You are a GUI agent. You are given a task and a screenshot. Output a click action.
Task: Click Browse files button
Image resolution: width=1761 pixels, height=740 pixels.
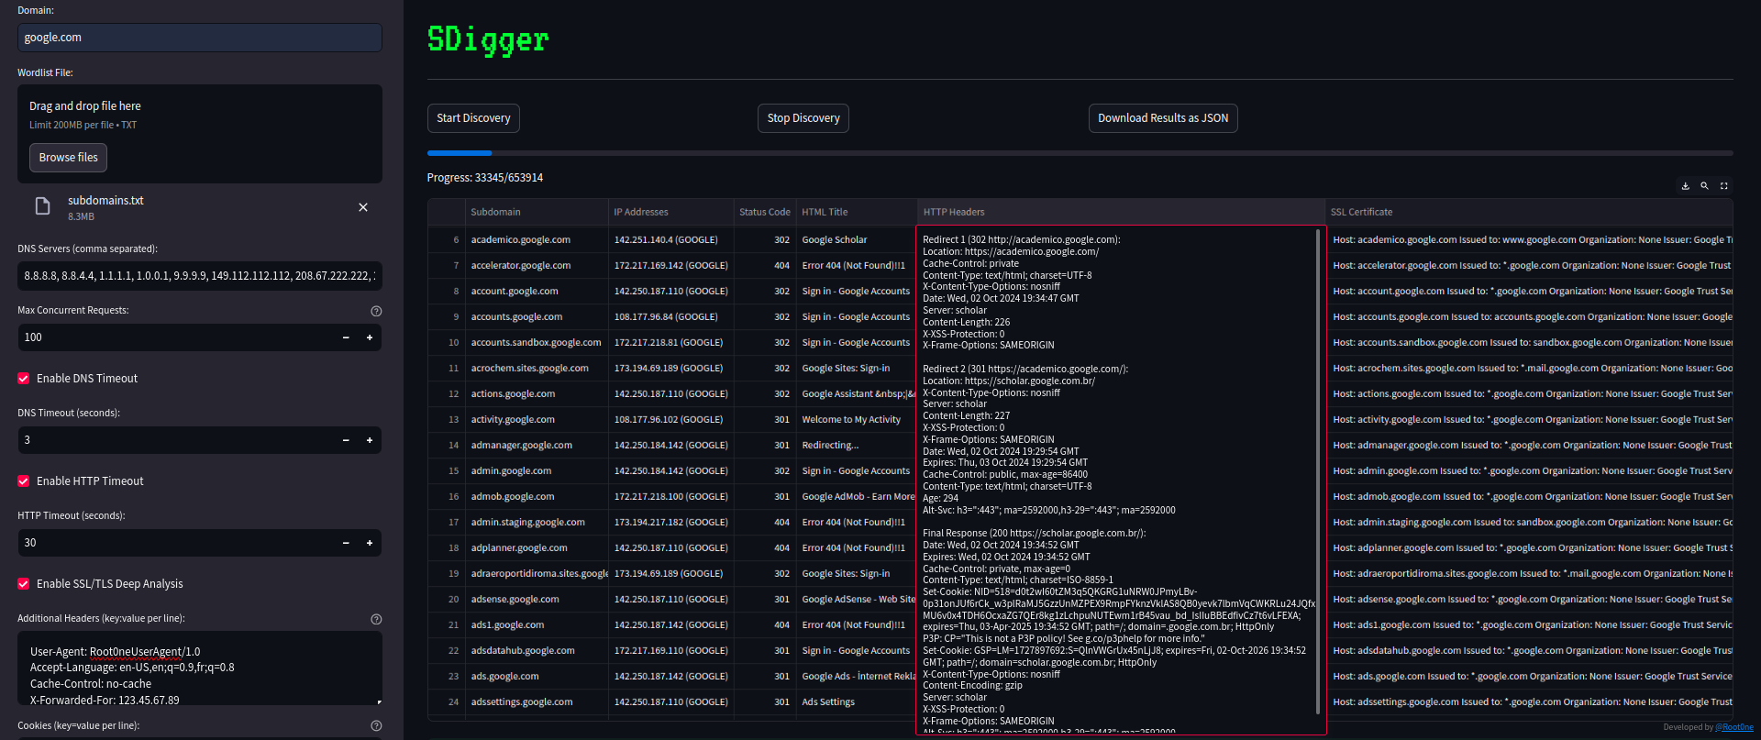(69, 158)
